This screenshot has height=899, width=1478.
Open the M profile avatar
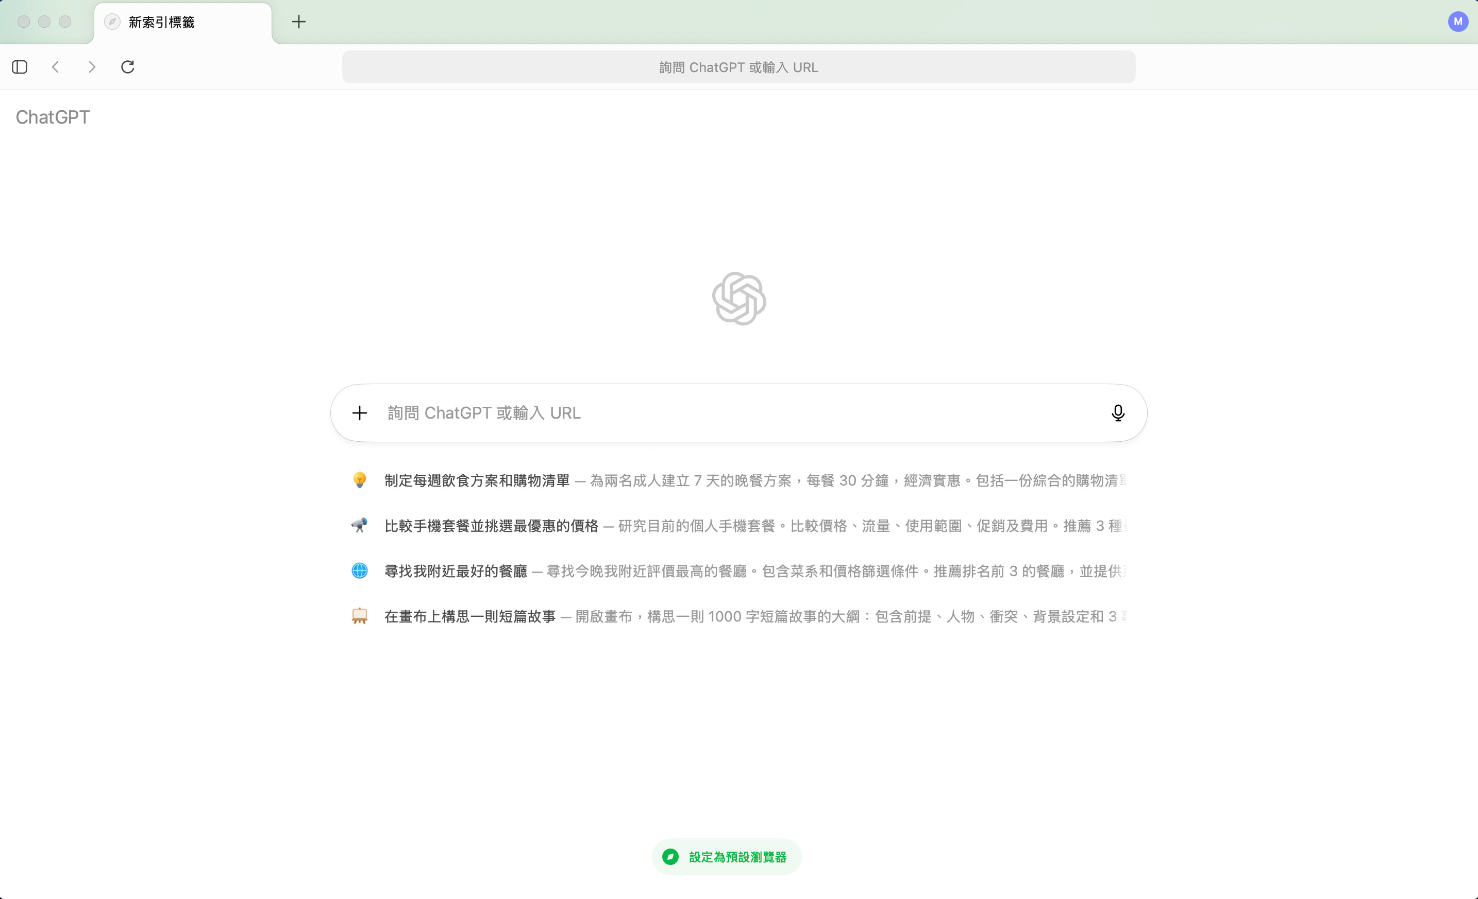(1457, 22)
